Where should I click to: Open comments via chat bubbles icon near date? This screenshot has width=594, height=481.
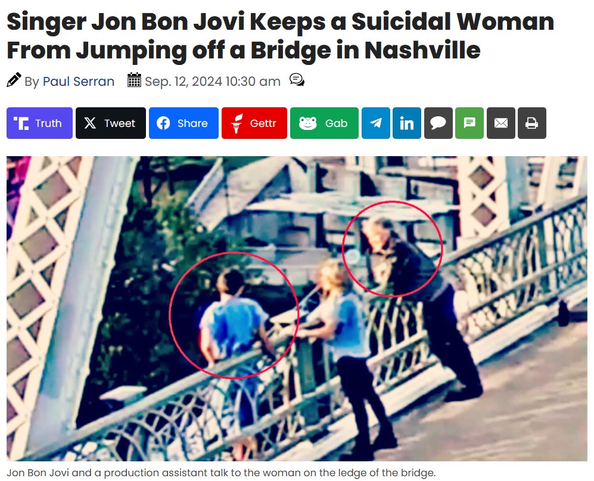297,80
